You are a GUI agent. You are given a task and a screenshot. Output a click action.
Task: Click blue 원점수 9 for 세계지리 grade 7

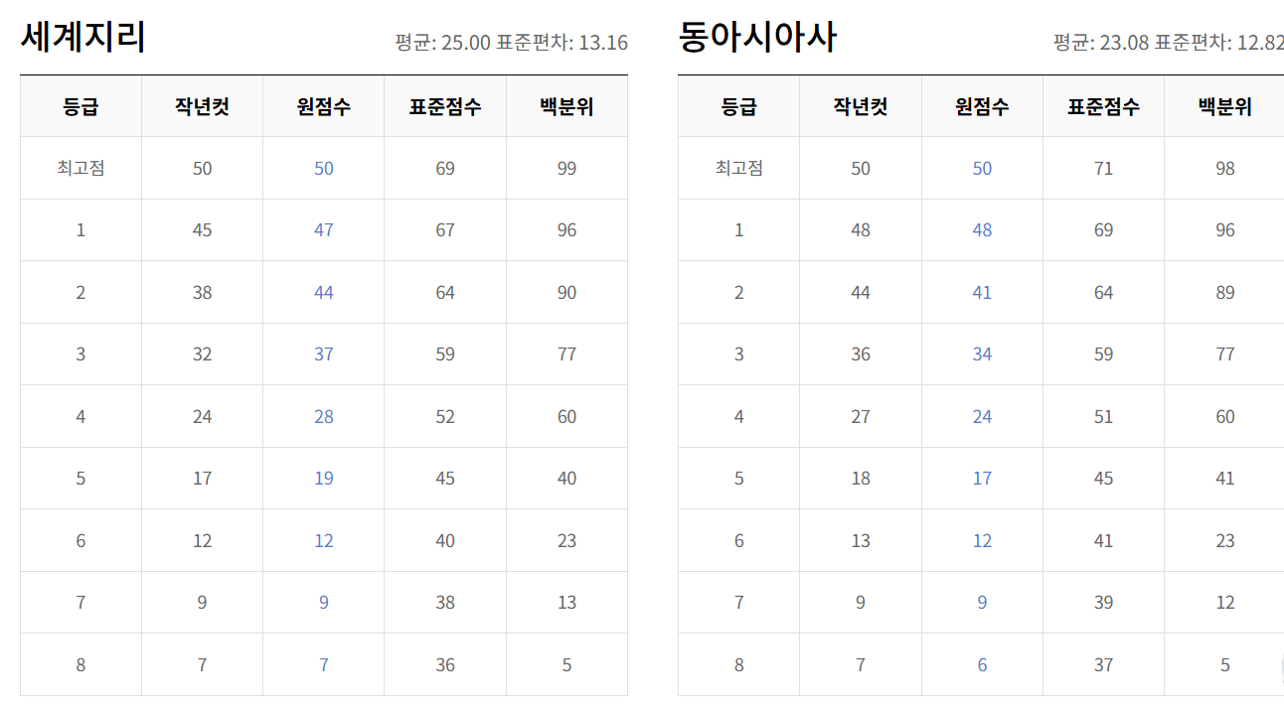(322, 602)
